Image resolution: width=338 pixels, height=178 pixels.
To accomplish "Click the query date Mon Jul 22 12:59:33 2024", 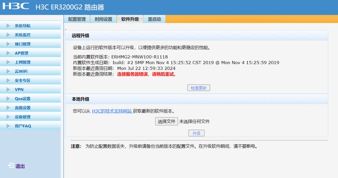I will pyautogui.click(x=146, y=68).
